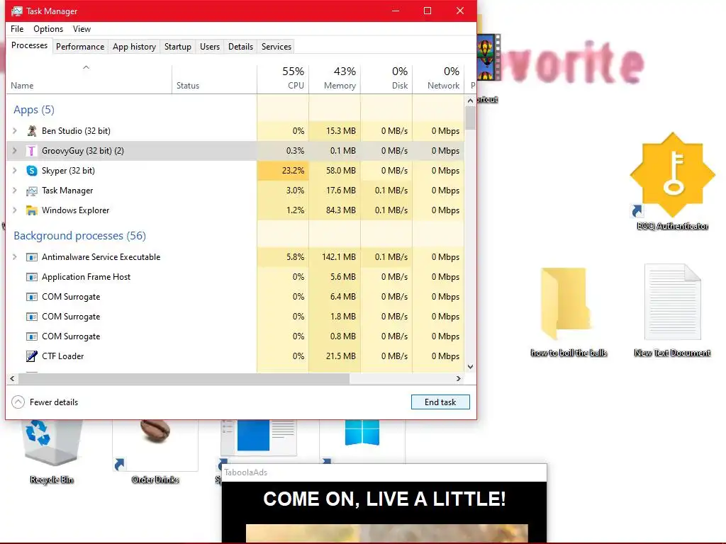Sort by the Disk column header

pos(386,79)
